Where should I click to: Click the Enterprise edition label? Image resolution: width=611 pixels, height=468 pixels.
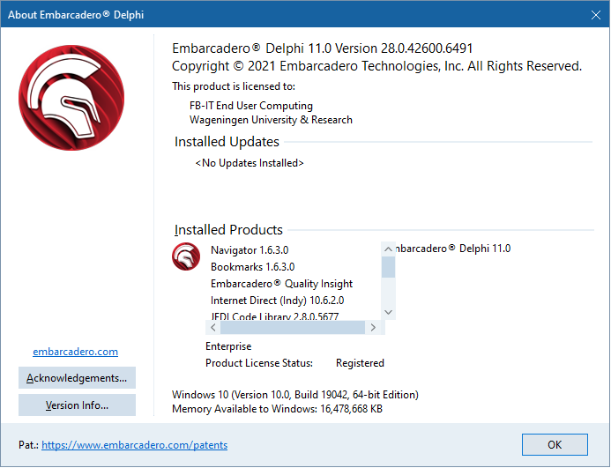pyautogui.click(x=228, y=346)
